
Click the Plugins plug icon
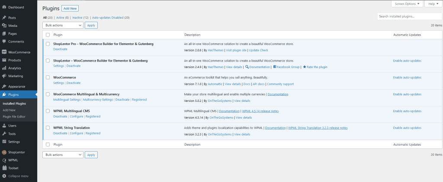4,94
